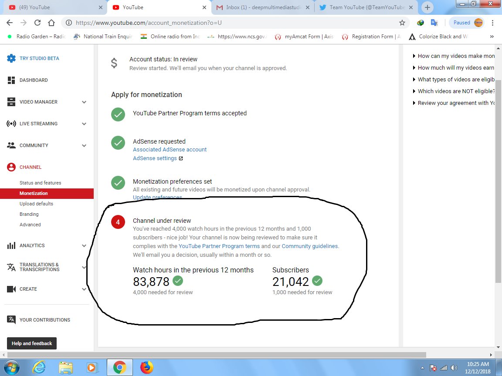This screenshot has height=376, width=502.
Task: Click the browser forward arrow
Action: click(x=24, y=22)
